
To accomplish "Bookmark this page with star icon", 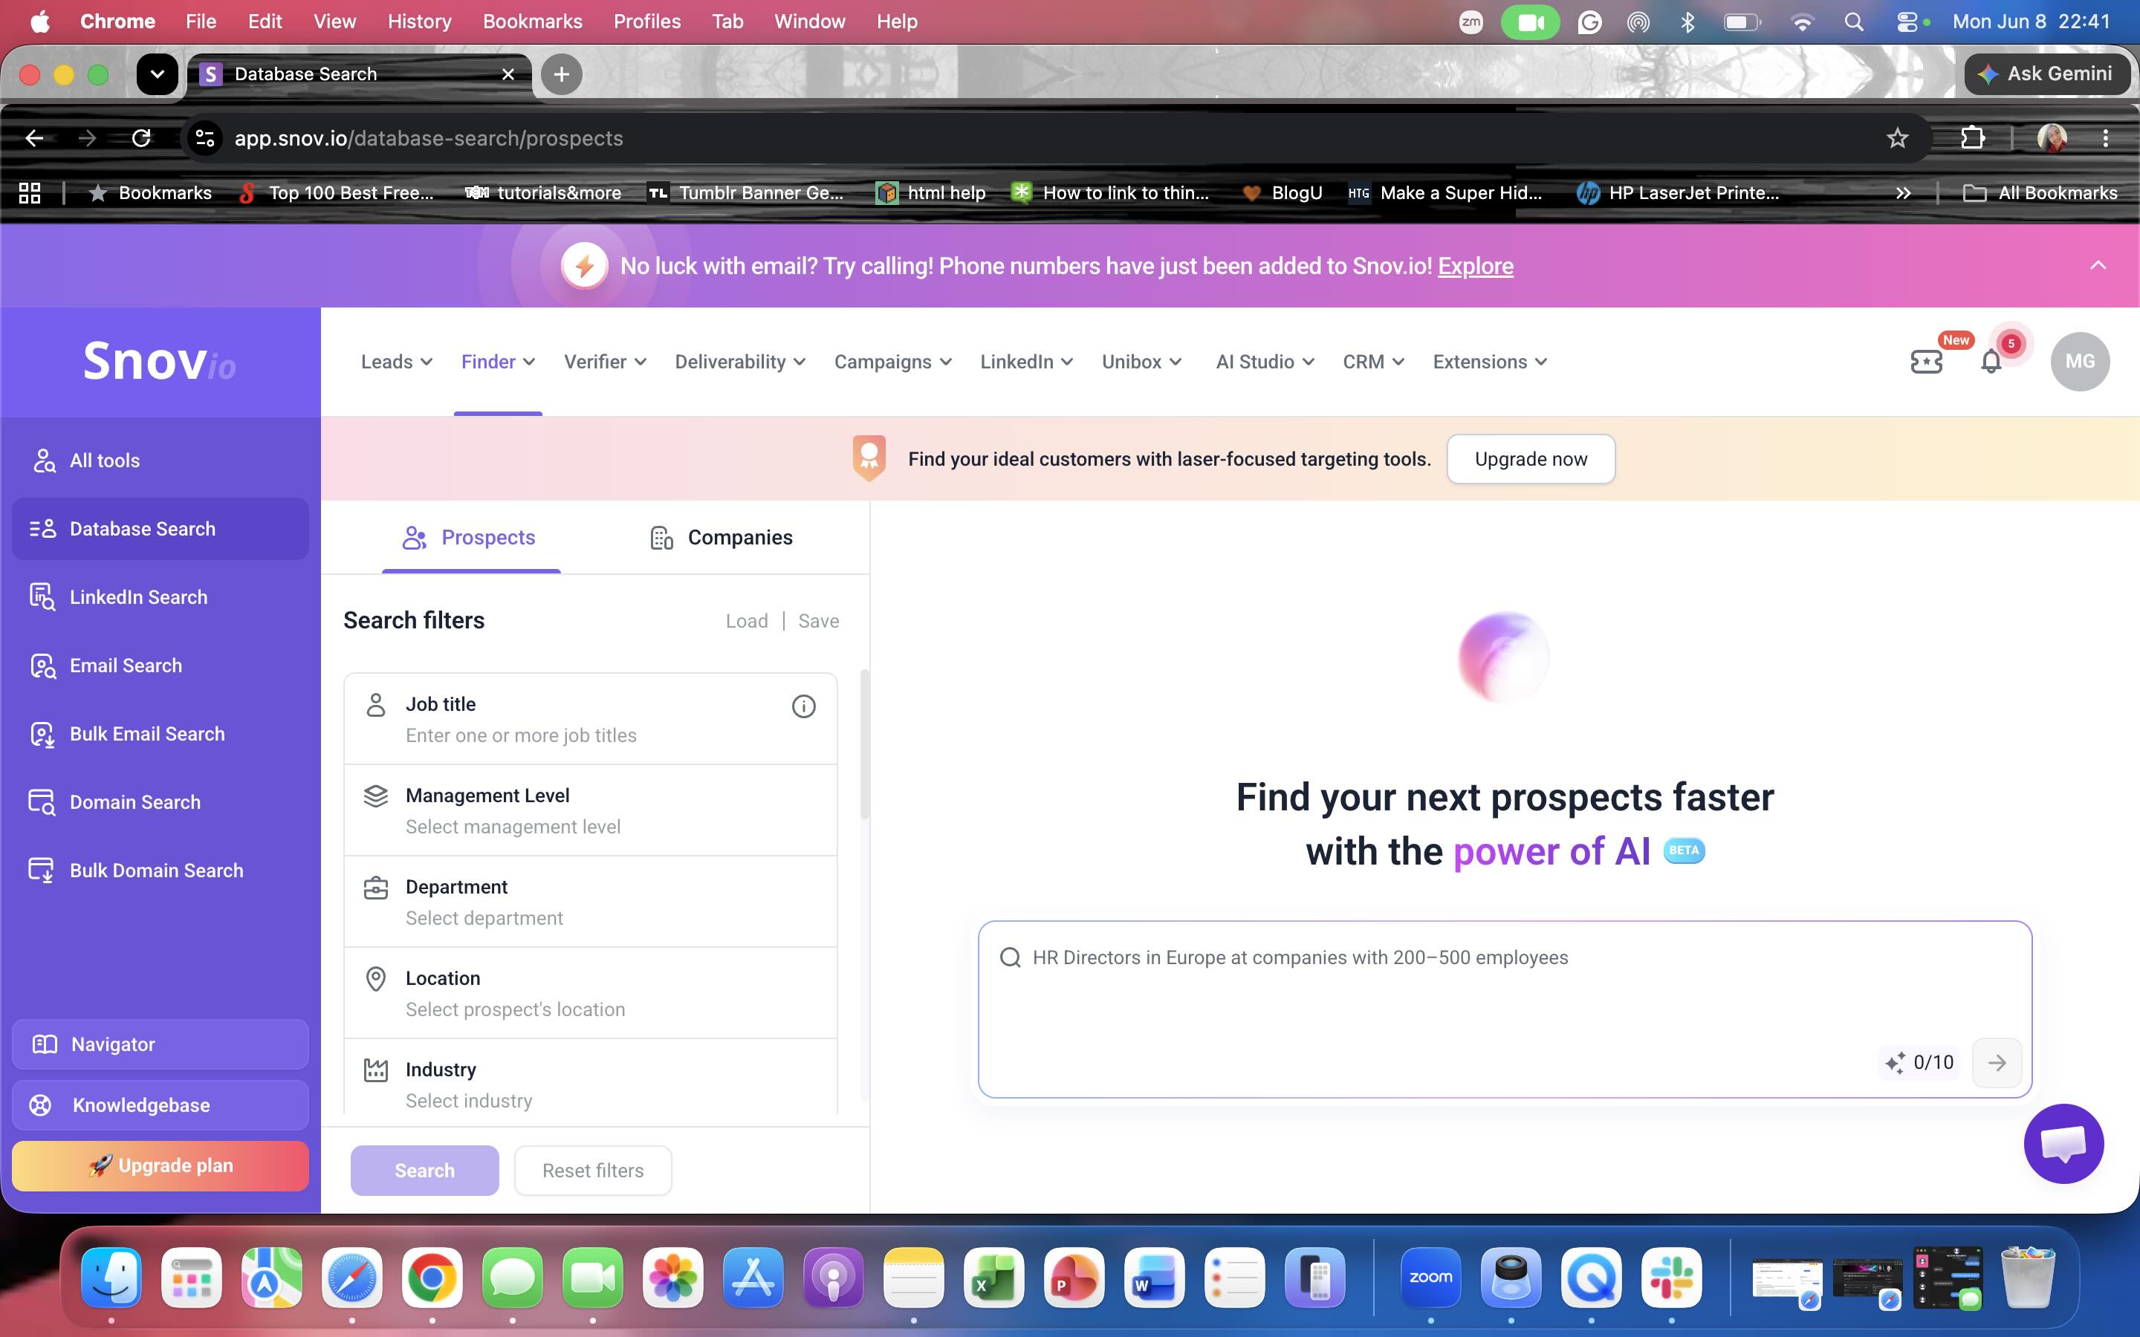I will [x=1897, y=138].
